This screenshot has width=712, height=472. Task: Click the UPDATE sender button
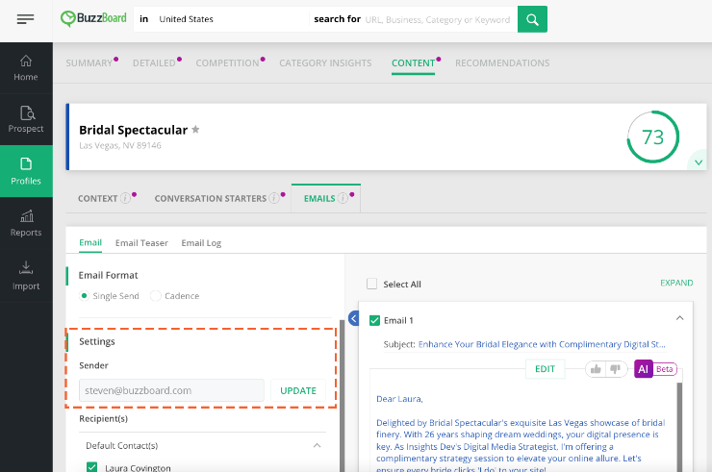(x=298, y=390)
